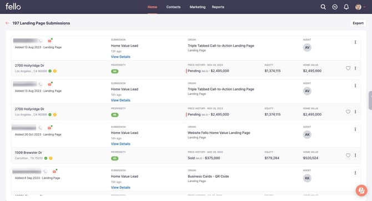Viewport: 372px width, 201px height.
Task: Open three-dot menu for first submission
Action: 355,42
